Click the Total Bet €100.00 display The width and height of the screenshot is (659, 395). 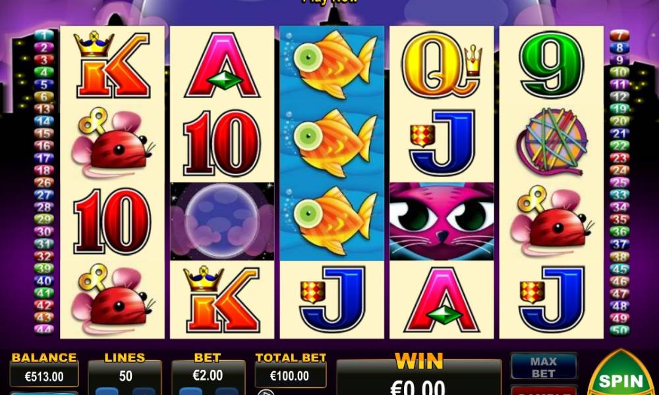click(x=291, y=375)
